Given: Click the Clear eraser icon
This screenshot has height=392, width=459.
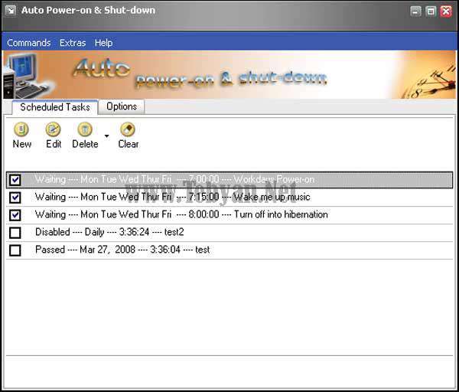Looking at the screenshot, I should 128,129.
